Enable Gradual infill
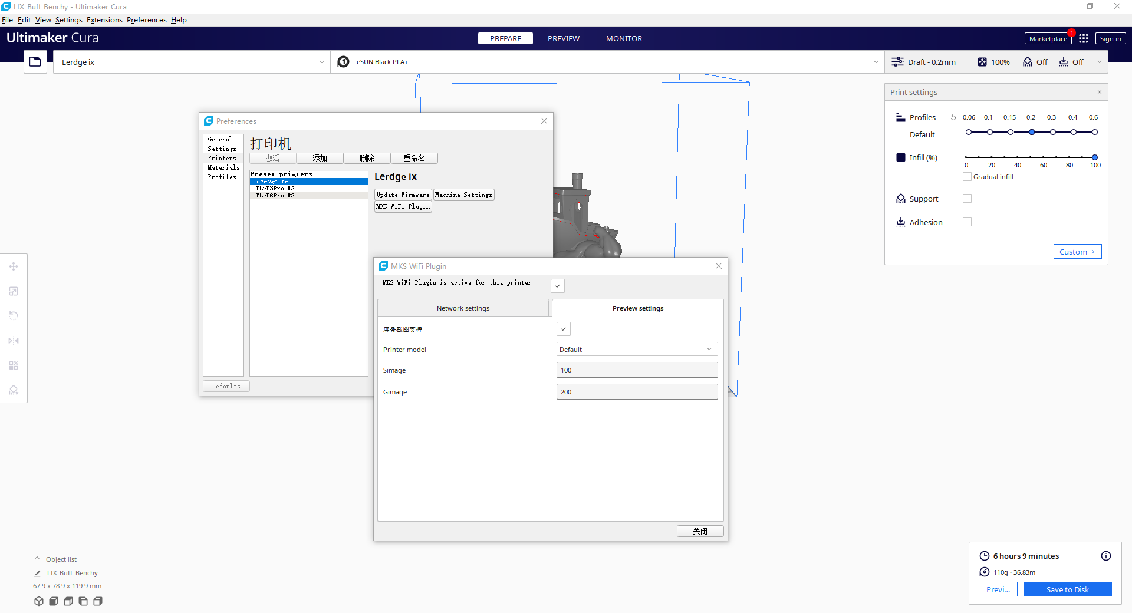 point(966,176)
